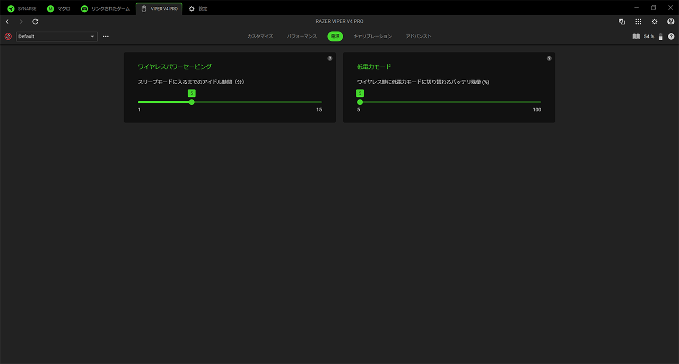Open the SYNAPSE home tab
The height and width of the screenshot is (364, 679).
(x=22, y=8)
